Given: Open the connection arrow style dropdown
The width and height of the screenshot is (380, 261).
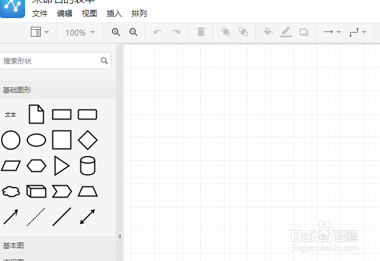Looking at the screenshot, I should 332,31.
